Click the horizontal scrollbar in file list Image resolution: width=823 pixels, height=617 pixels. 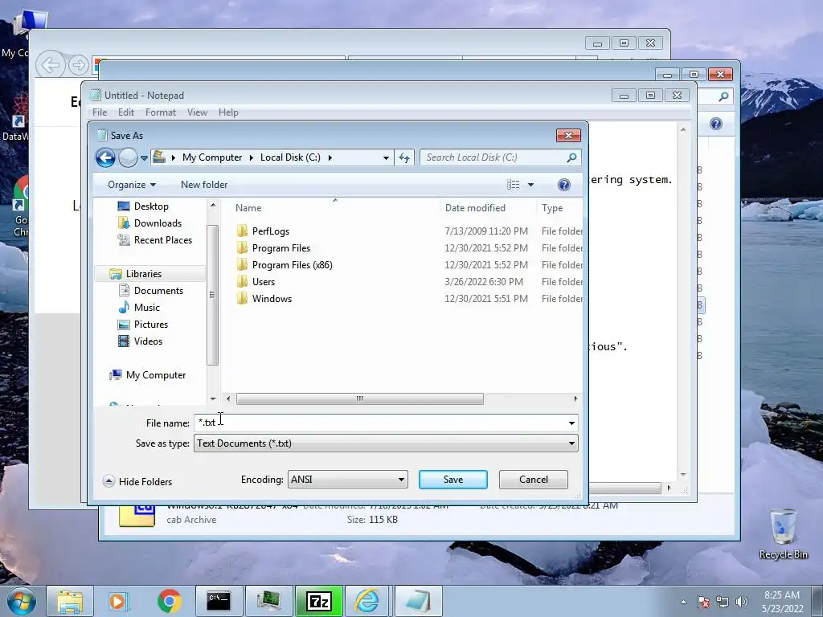(x=359, y=398)
